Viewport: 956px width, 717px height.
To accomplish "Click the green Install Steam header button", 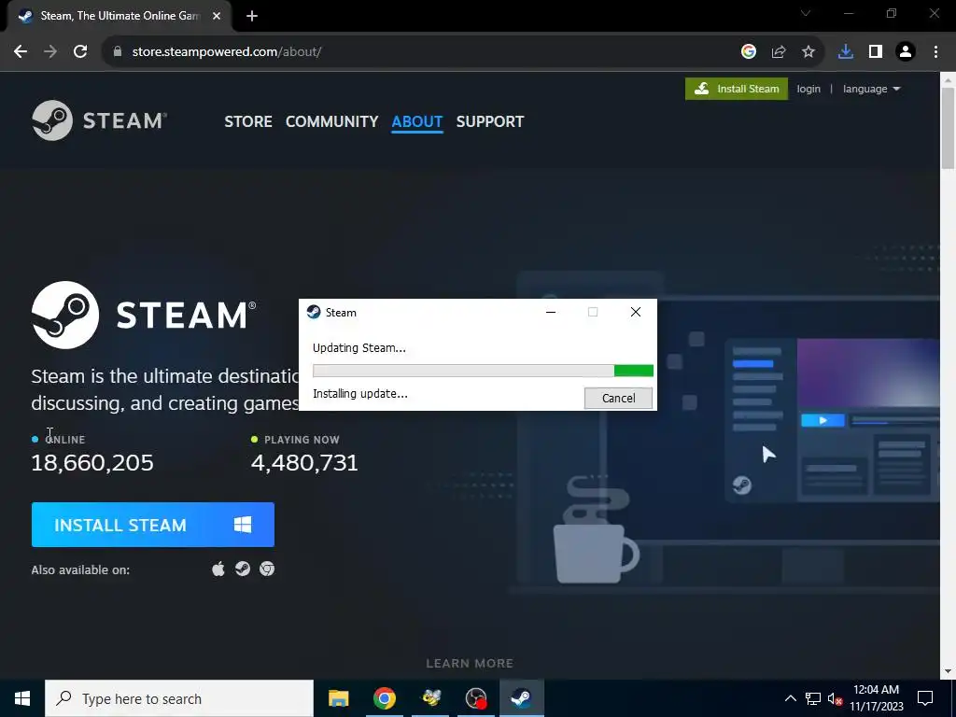I will coord(736,89).
